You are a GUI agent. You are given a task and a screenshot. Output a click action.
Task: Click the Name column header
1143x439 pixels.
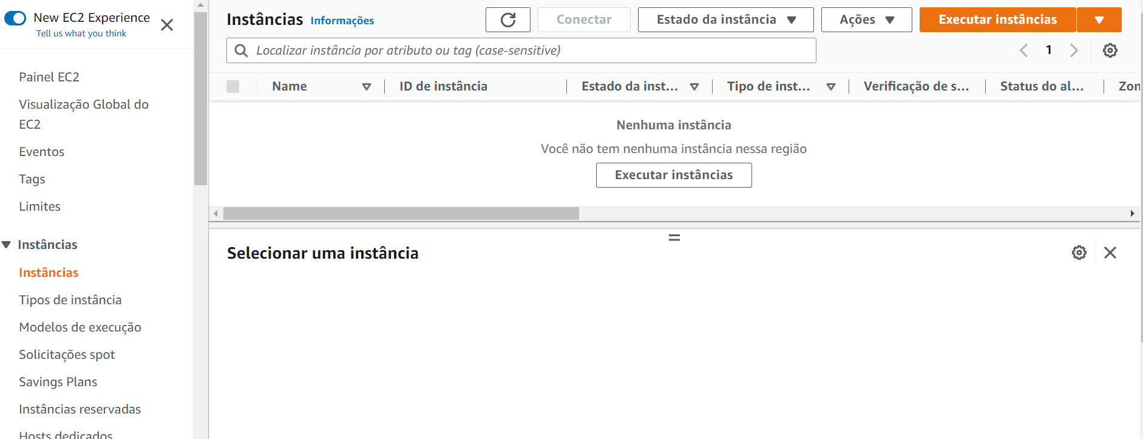[290, 86]
